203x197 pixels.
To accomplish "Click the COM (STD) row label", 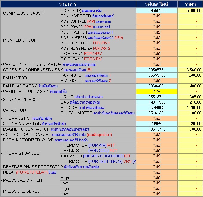I will tap(98, 11).
